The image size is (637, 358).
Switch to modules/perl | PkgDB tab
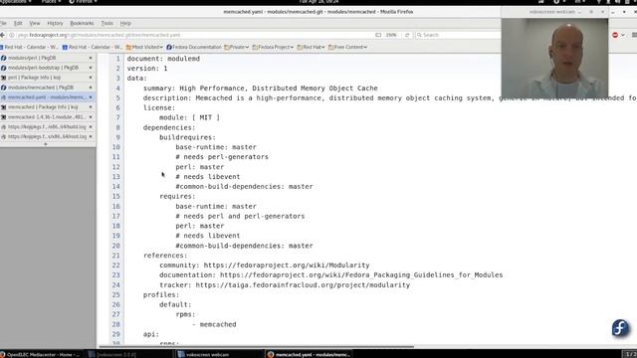coord(43,58)
